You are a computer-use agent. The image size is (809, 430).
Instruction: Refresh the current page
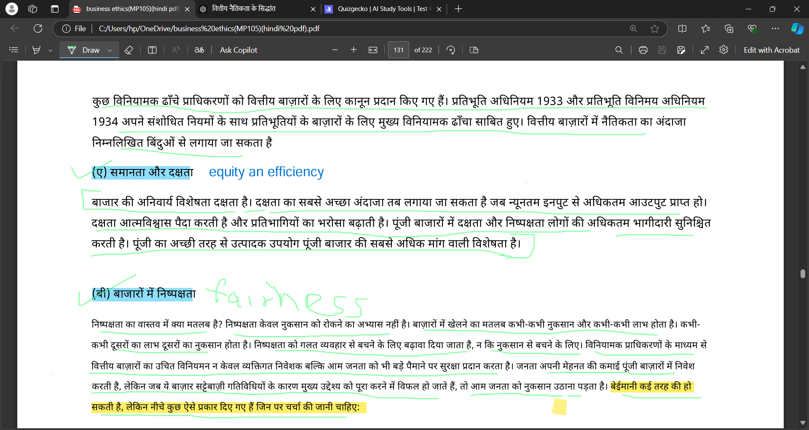(x=38, y=28)
